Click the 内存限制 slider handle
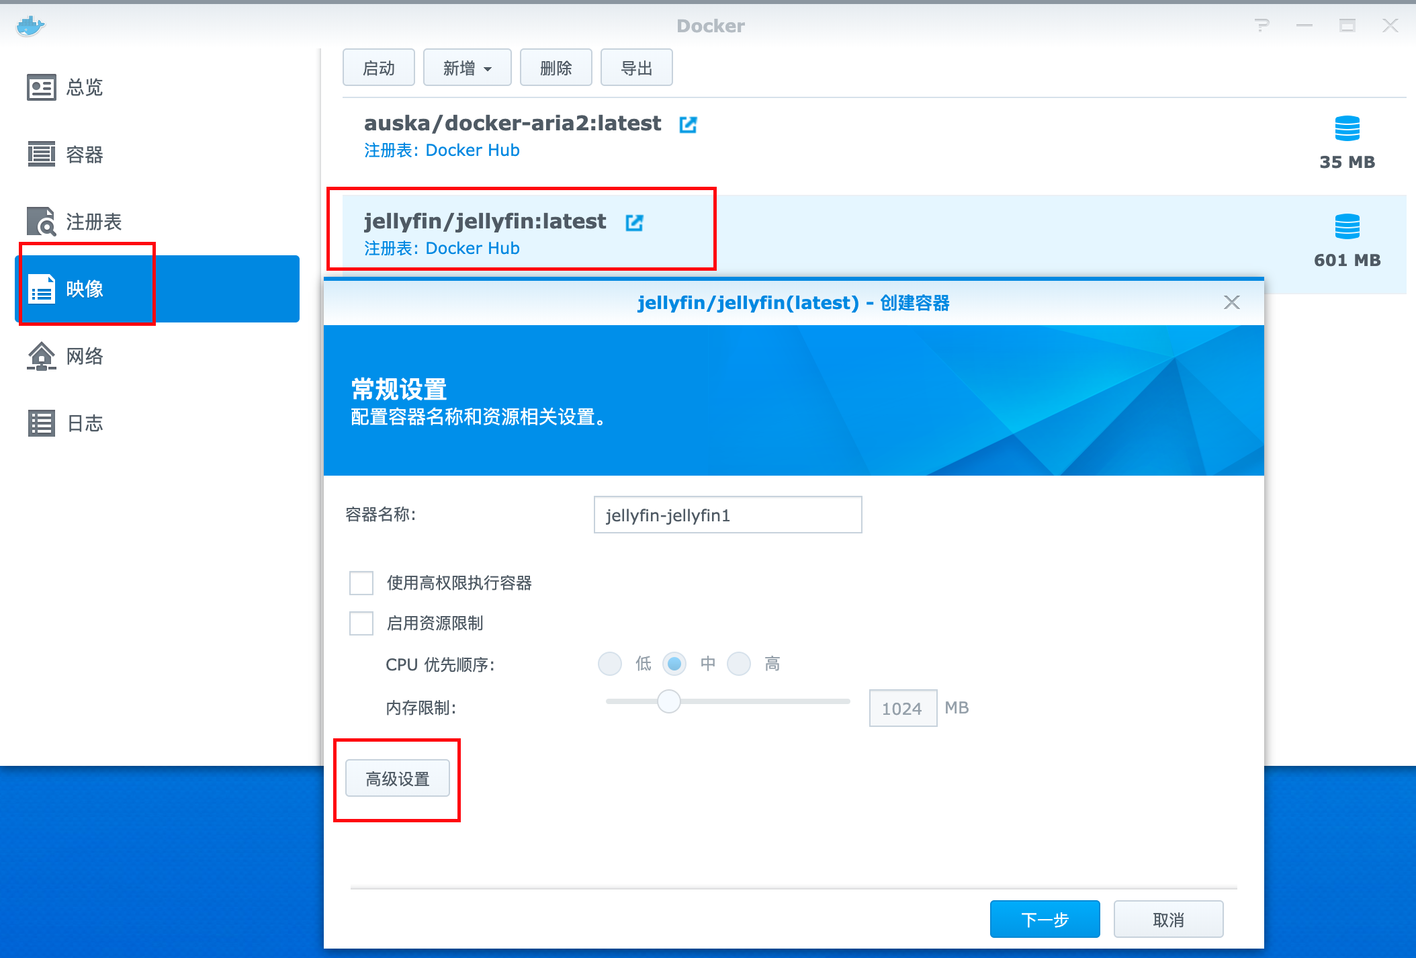1416x958 pixels. click(669, 701)
